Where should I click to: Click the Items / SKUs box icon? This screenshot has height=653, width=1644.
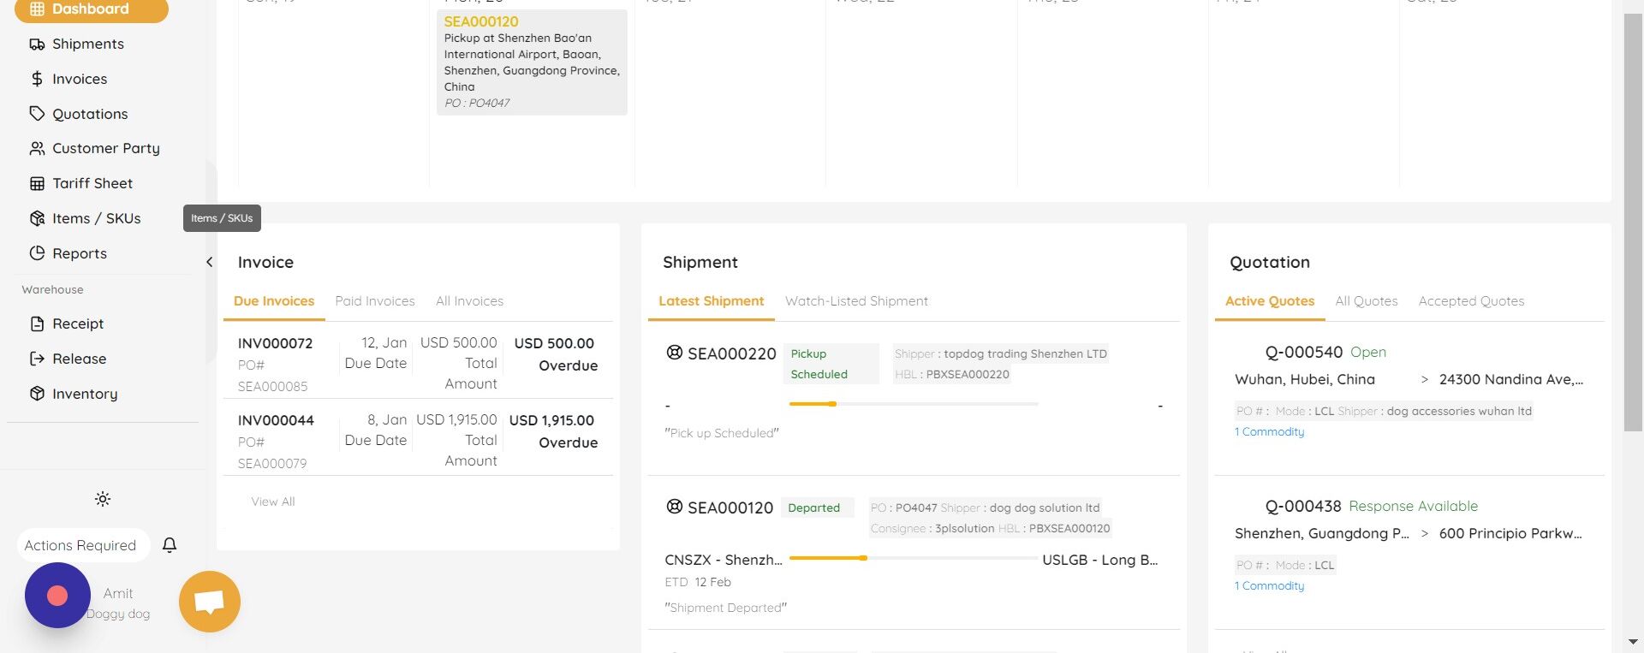click(37, 218)
